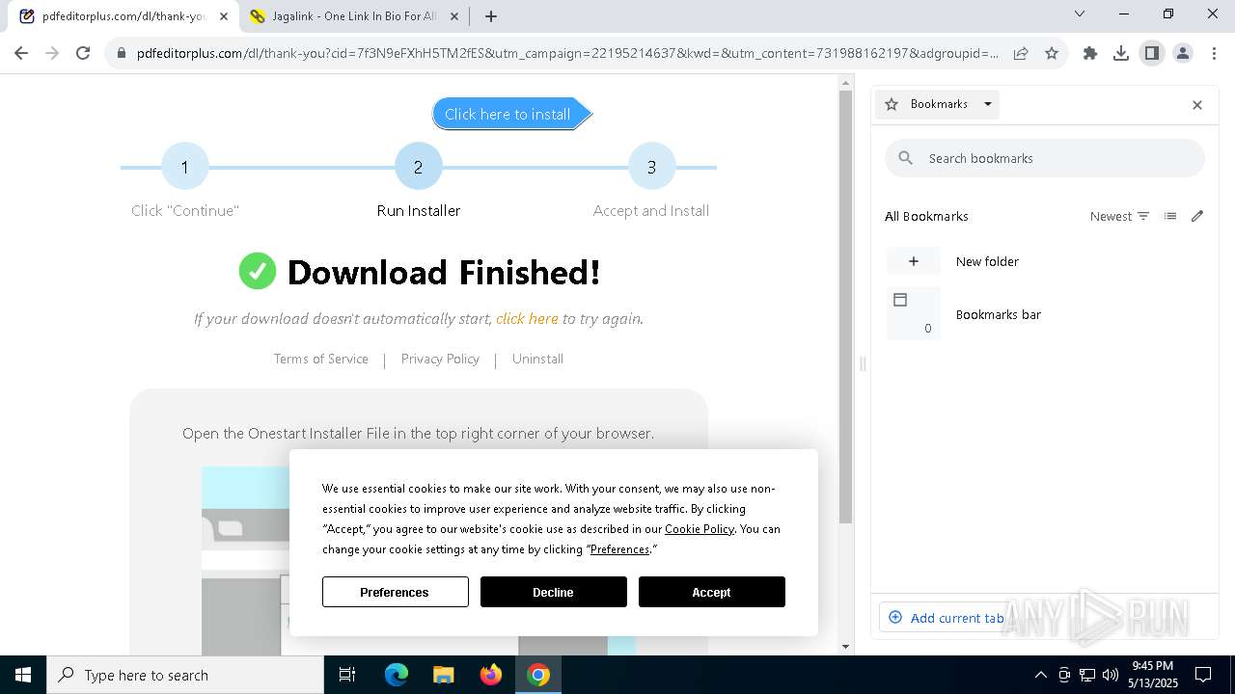Click the Search bookmarks field
Viewport: 1235px width, 694px height.
pos(1045,158)
